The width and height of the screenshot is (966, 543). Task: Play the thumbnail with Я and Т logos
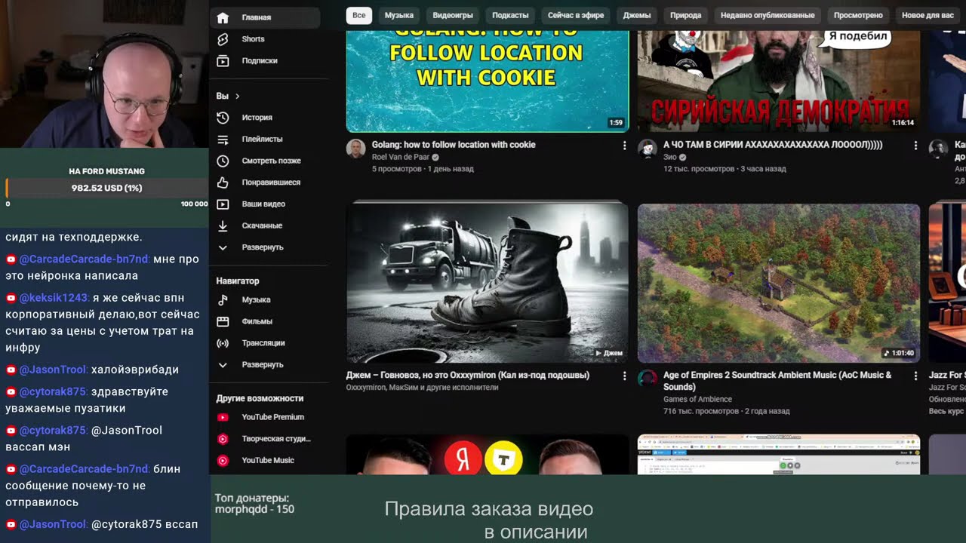tap(488, 455)
